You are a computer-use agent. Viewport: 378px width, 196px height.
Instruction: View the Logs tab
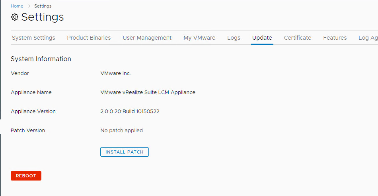234,38
